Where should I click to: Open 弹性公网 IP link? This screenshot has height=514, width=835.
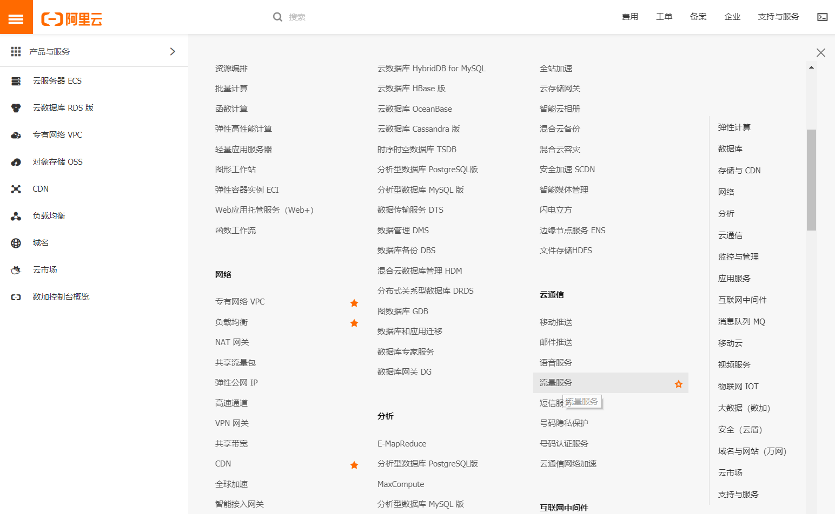pos(236,383)
